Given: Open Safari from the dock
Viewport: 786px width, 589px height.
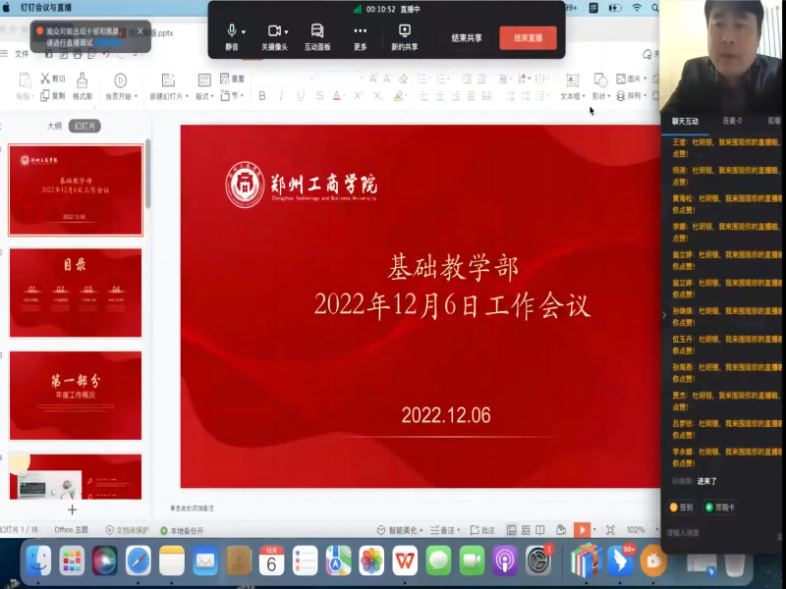Looking at the screenshot, I should [138, 561].
